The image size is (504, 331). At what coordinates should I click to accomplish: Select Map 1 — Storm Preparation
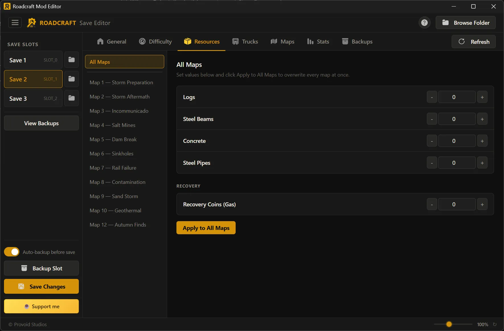[x=125, y=83]
